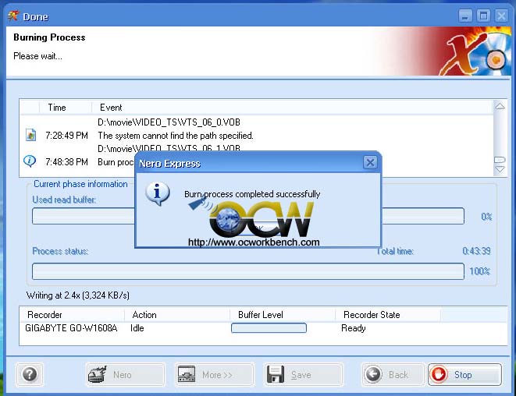Click the recorder buffer level bar

[269, 328]
